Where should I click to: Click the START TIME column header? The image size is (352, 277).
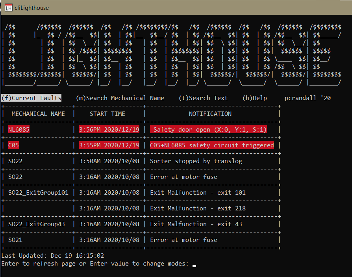click(x=107, y=114)
